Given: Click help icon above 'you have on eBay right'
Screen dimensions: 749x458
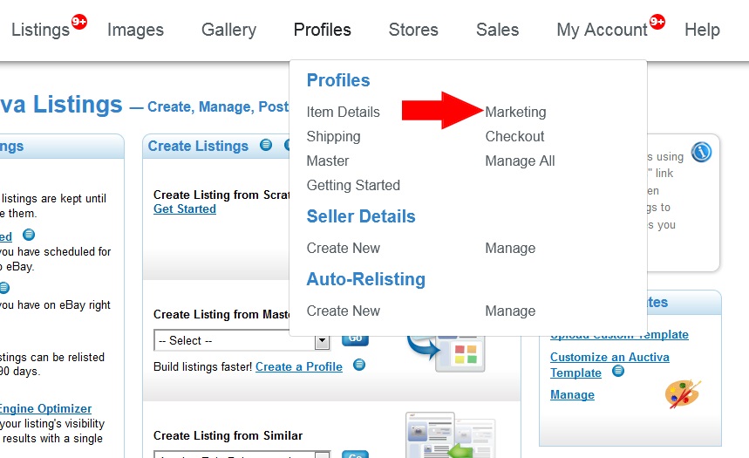Looking at the screenshot, I should [3, 288].
